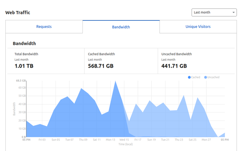The height and width of the screenshot is (151, 242).
Task: Click the Sat 11 x-axis label
Action: pos(97,140)
